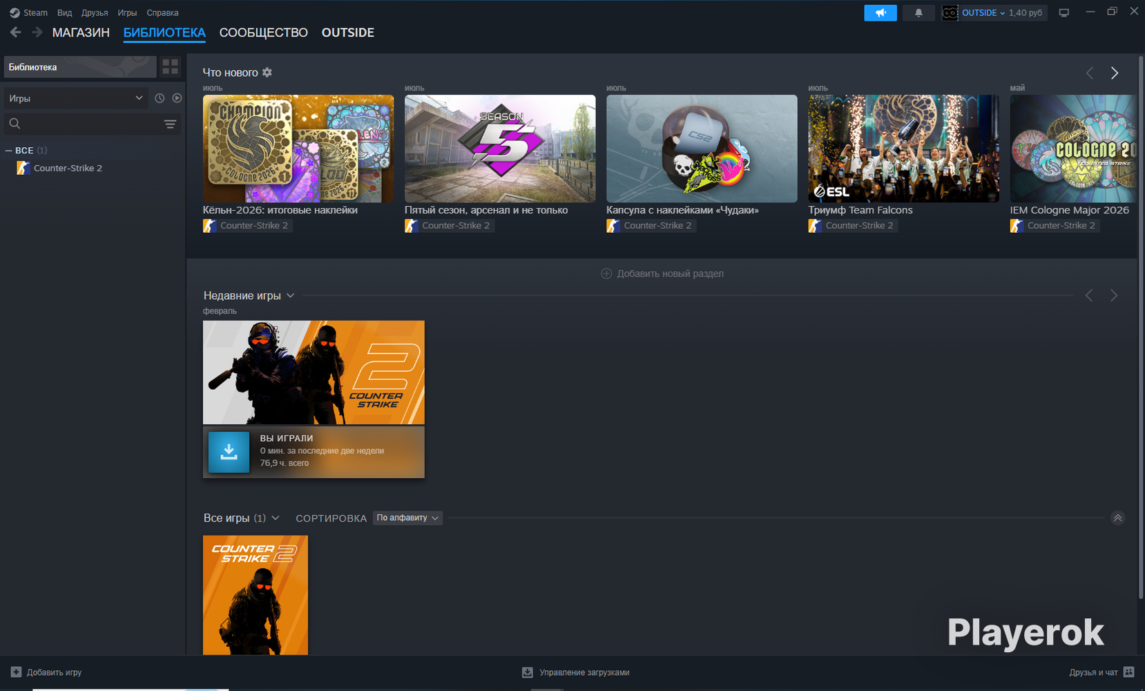Click CS2 icon under Кёльн-2026 news card
This screenshot has height=691, width=1145.
coord(209,226)
